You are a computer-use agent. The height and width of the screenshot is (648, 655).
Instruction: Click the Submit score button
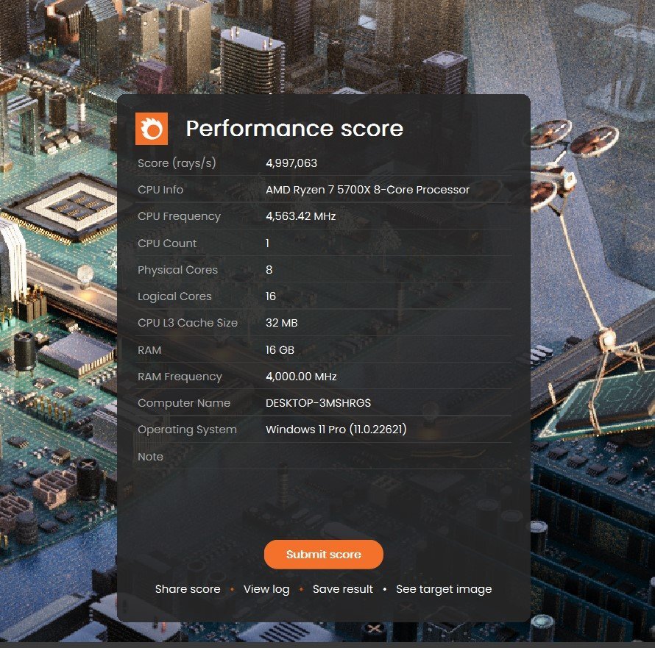[x=324, y=555]
